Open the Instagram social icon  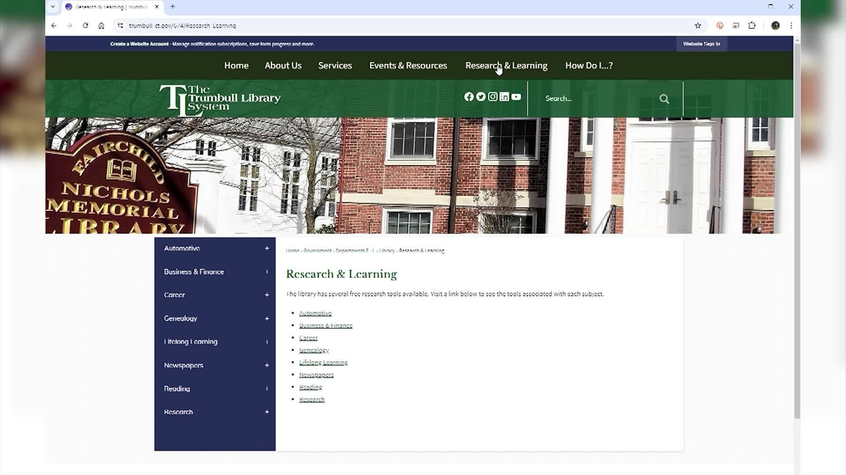point(493,97)
